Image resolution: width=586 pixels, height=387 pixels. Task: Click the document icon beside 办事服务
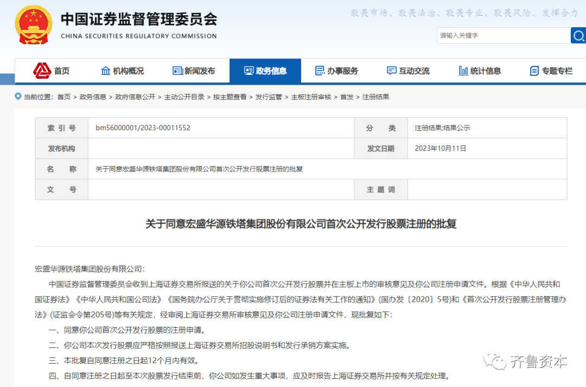point(320,71)
